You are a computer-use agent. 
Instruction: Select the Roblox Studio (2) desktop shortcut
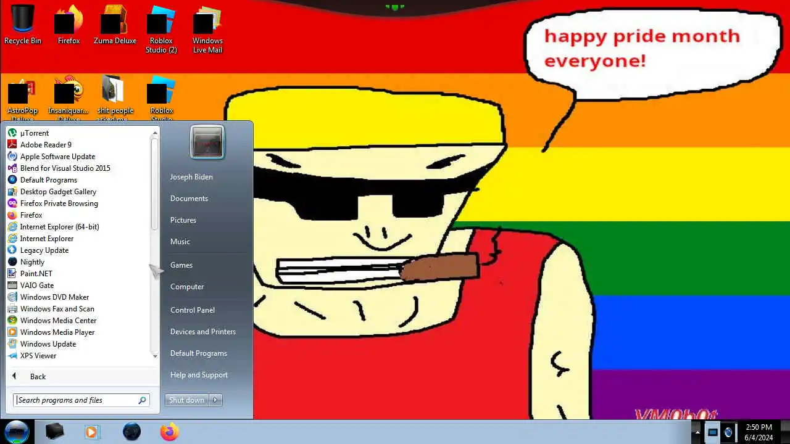161,28
